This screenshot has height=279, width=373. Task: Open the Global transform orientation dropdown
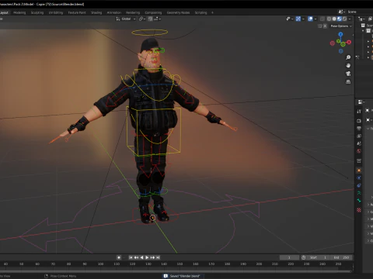point(126,19)
